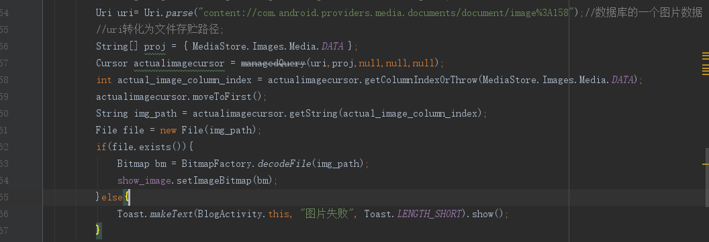Click the show_image field reference
This screenshot has width=709, height=242.
tap(144, 180)
